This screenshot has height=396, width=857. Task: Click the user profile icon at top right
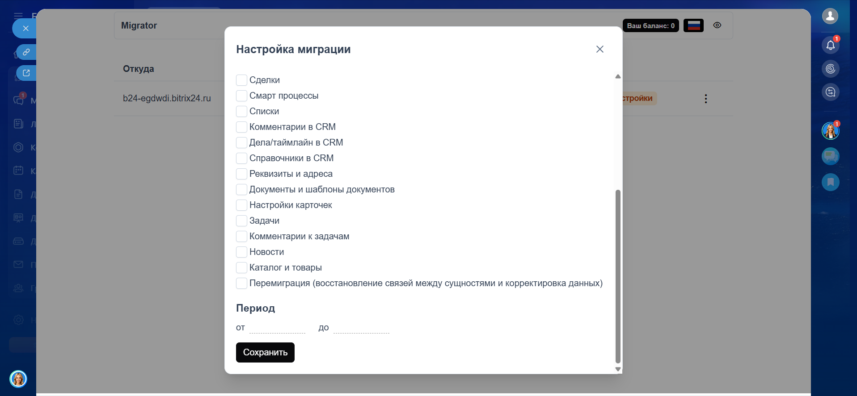click(x=830, y=17)
